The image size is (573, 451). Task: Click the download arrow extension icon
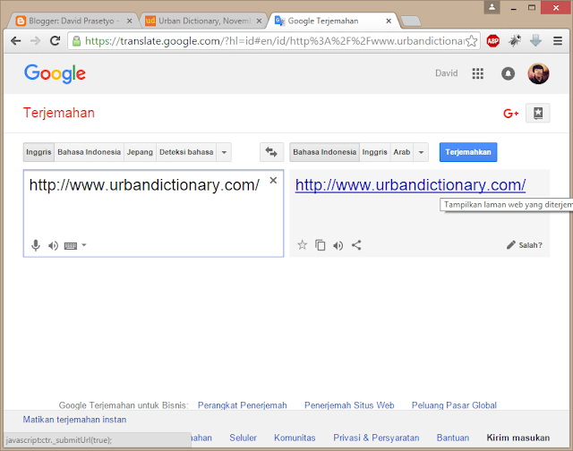pos(535,41)
